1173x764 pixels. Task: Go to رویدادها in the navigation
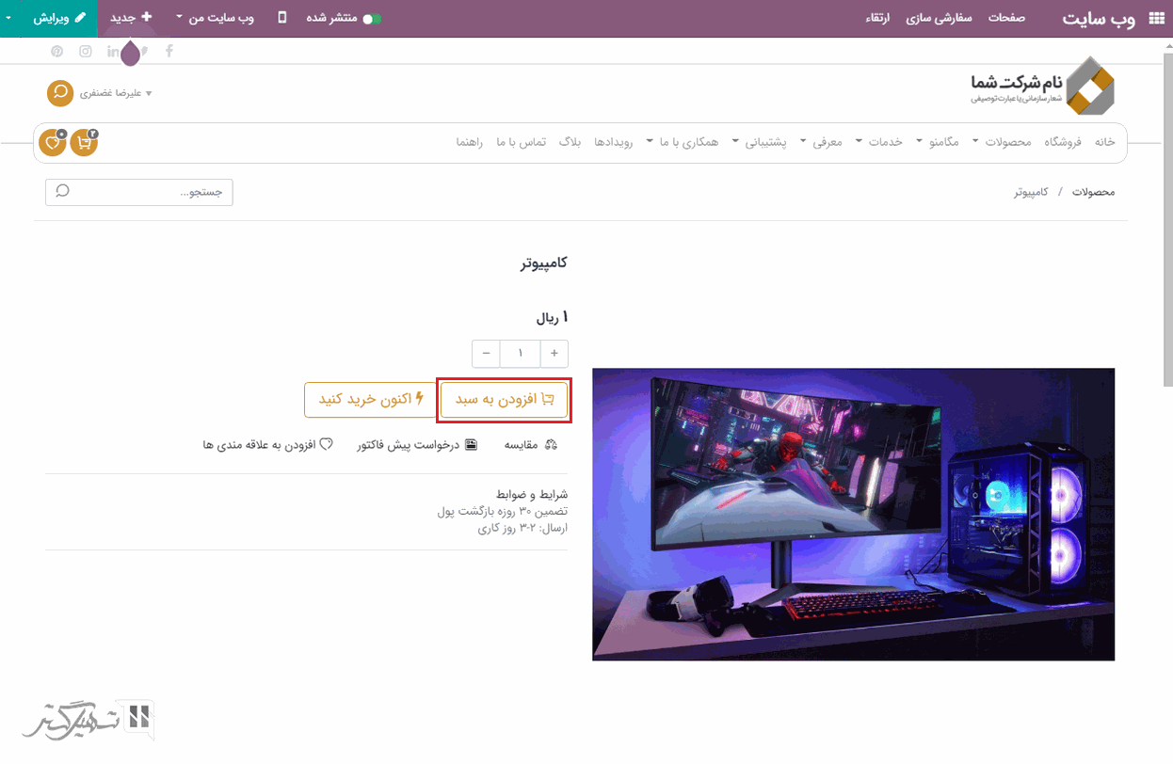point(613,141)
